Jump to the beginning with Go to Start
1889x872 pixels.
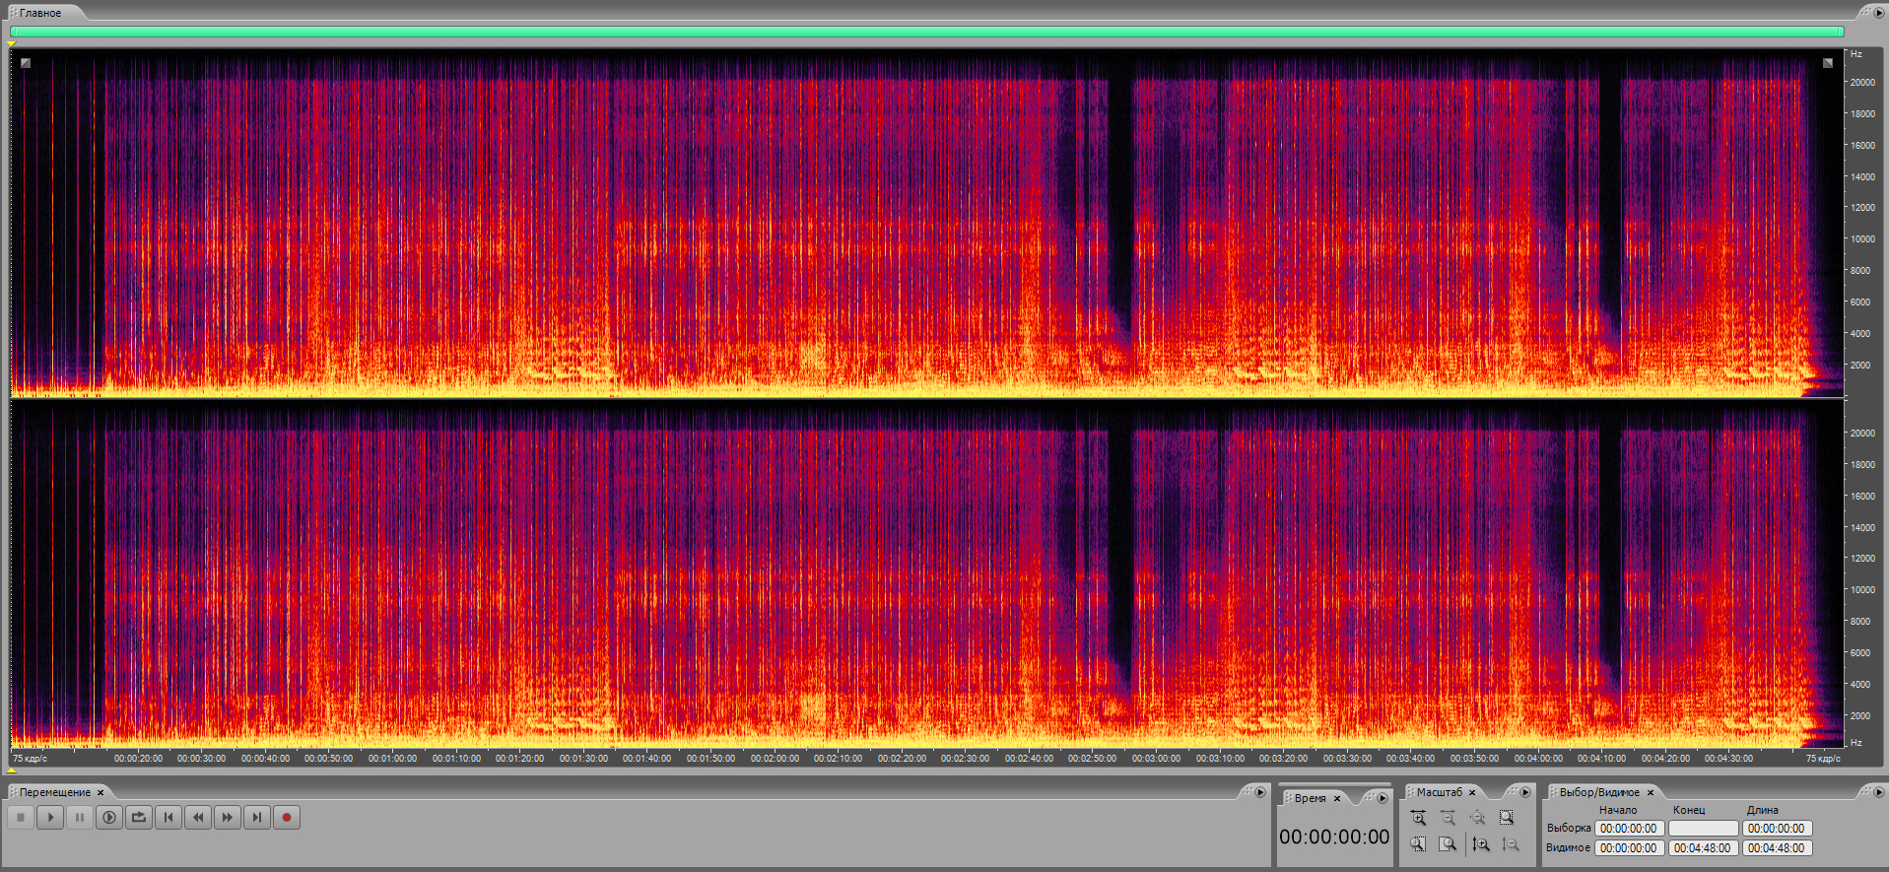point(169,817)
